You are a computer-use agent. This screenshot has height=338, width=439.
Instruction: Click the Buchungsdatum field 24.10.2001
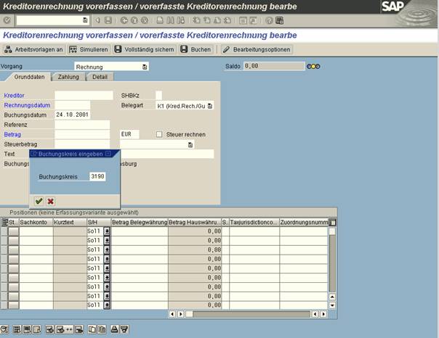72,115
